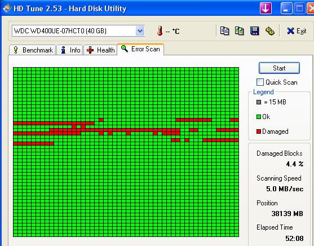Screen dimensions: 314x246
Task: Click the green Ok legend swatch
Action: (x=259, y=117)
